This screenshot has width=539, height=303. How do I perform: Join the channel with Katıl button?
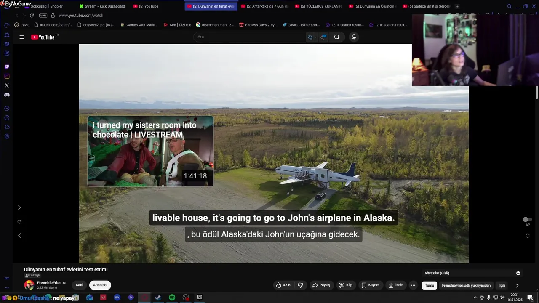coord(80,285)
